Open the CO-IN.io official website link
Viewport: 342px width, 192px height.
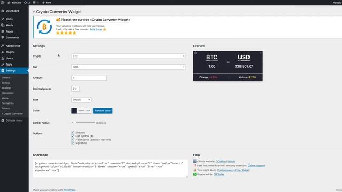point(221,161)
